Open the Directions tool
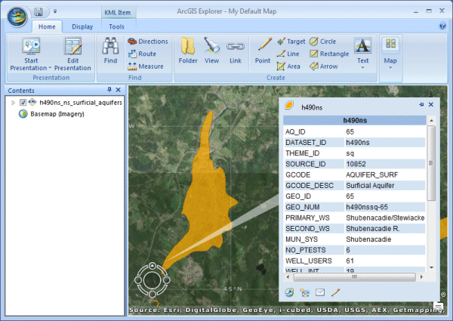This screenshot has height=321, width=453. (148, 42)
